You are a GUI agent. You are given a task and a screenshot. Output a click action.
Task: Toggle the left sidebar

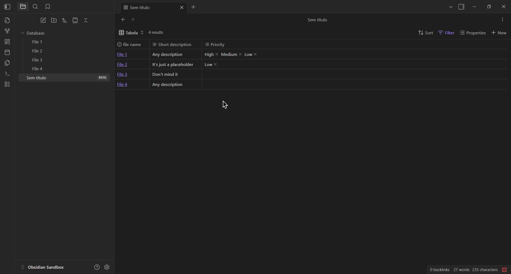tap(7, 6)
